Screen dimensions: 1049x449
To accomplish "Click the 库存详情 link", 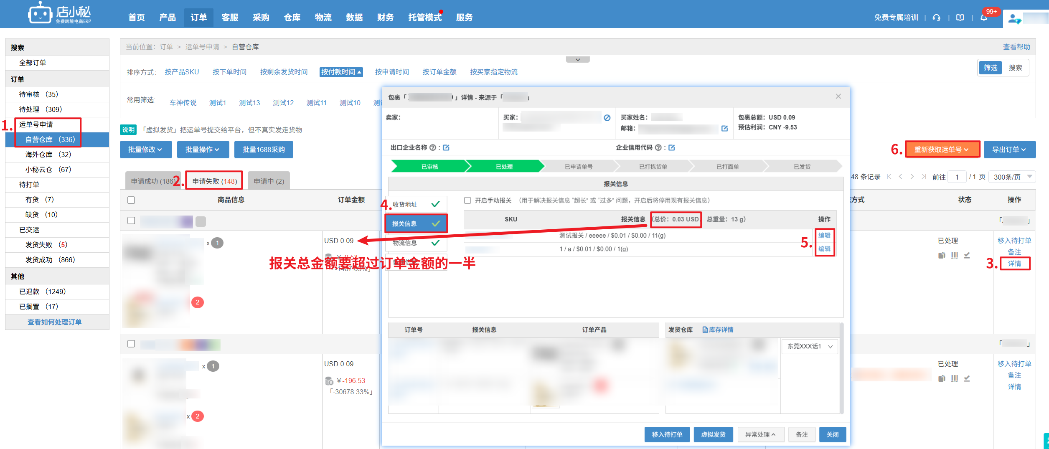I will [x=718, y=330].
